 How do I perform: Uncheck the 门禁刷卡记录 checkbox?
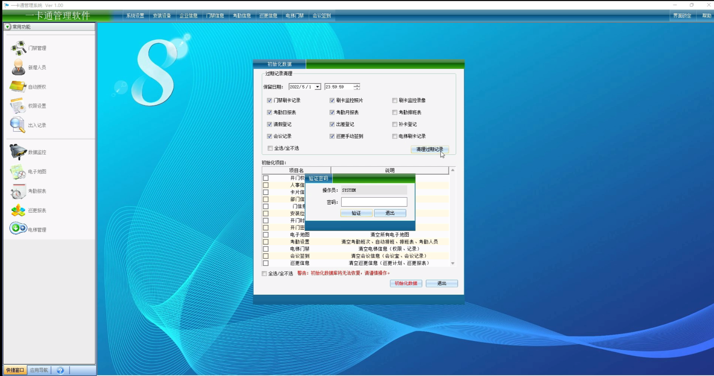pyautogui.click(x=270, y=101)
